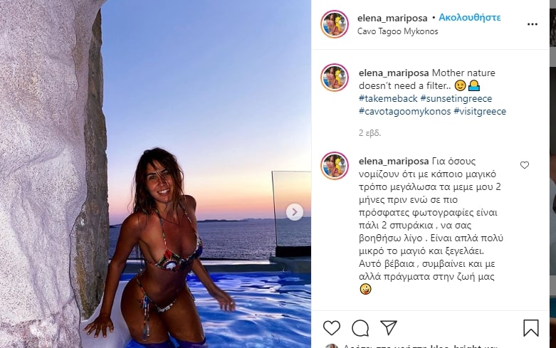Screen dimensions: 556x348
Task: Click the comment author avatar
Action: pyautogui.click(x=335, y=166)
